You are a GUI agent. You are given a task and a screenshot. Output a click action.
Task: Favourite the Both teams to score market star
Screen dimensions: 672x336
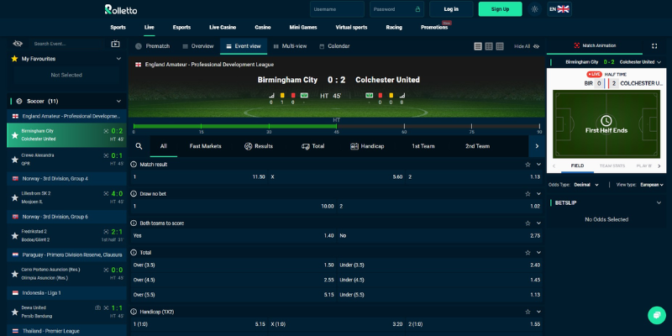pos(528,223)
